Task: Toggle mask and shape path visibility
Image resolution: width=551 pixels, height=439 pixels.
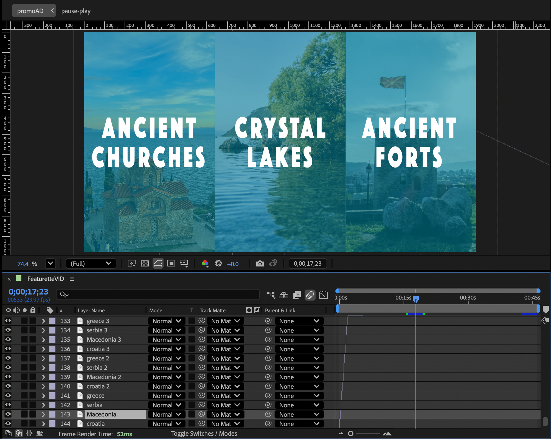Action: coord(158,264)
